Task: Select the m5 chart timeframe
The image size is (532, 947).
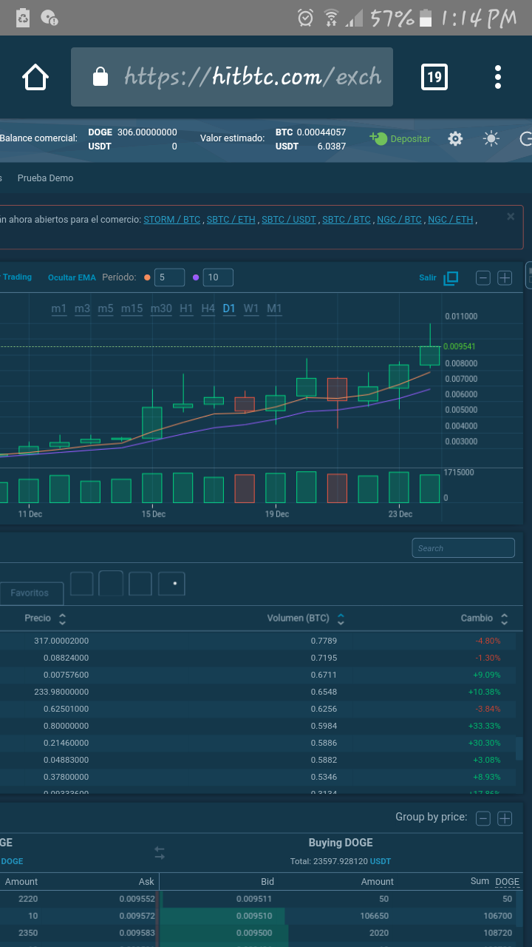Action: tap(106, 309)
